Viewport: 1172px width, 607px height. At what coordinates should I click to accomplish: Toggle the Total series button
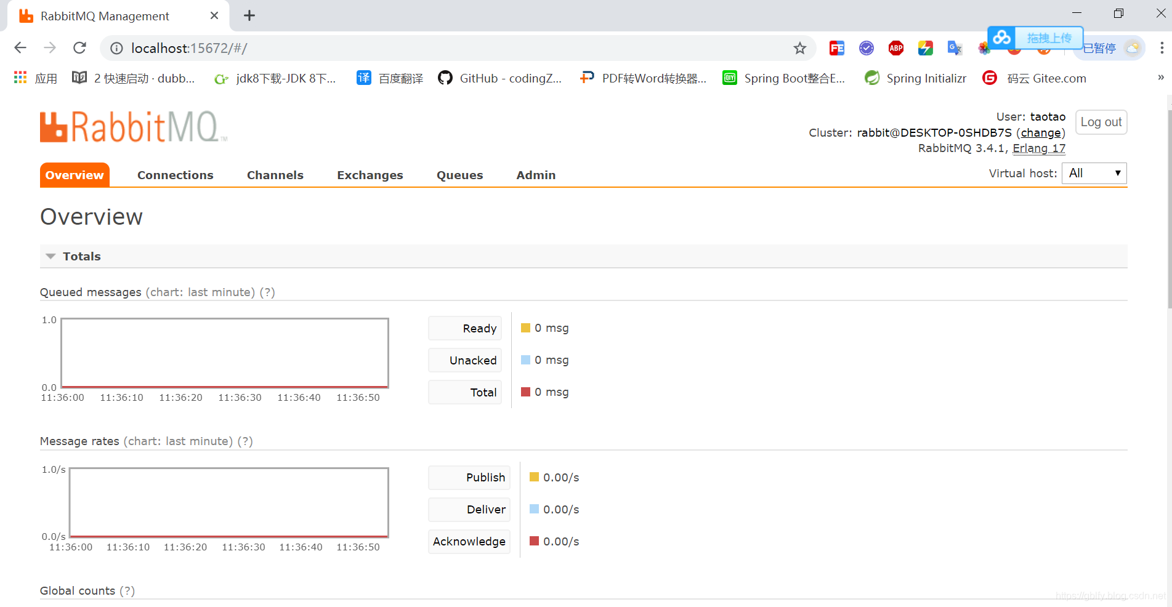465,392
